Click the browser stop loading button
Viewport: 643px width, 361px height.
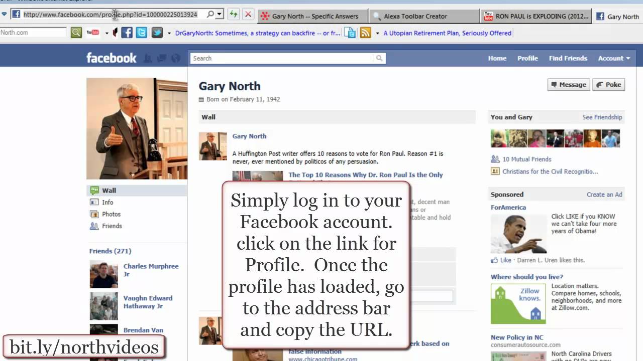pos(248,15)
